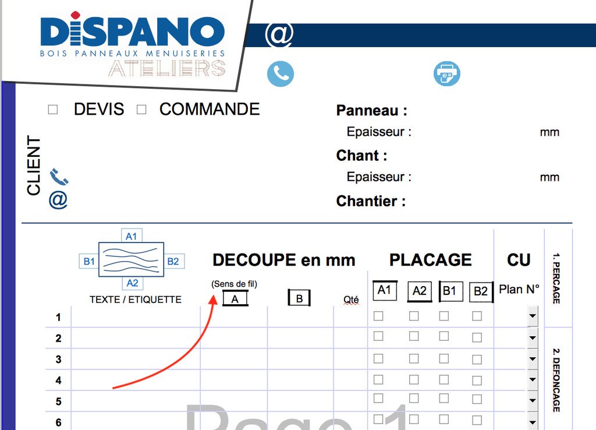
Task: Click the white @ icon in header bar
Action: (279, 34)
